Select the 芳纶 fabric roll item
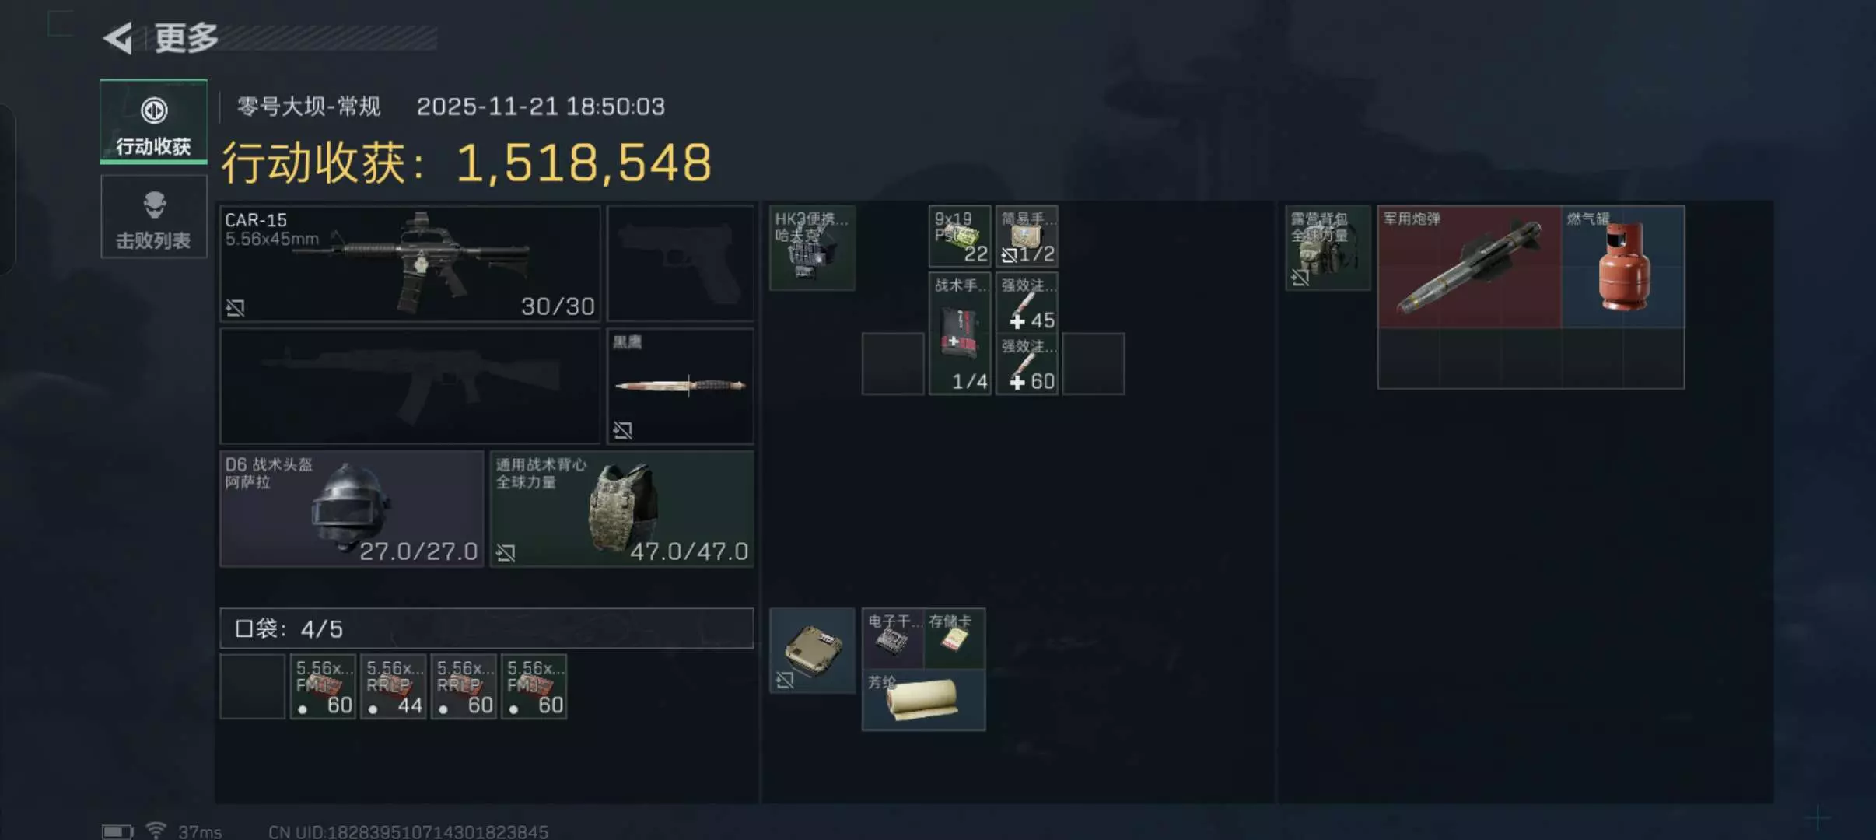The image size is (1876, 840). coord(924,700)
